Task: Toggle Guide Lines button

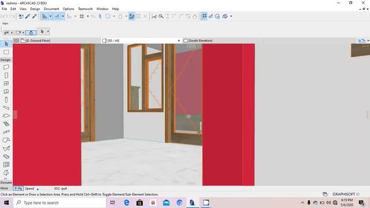Action: click(45, 16)
